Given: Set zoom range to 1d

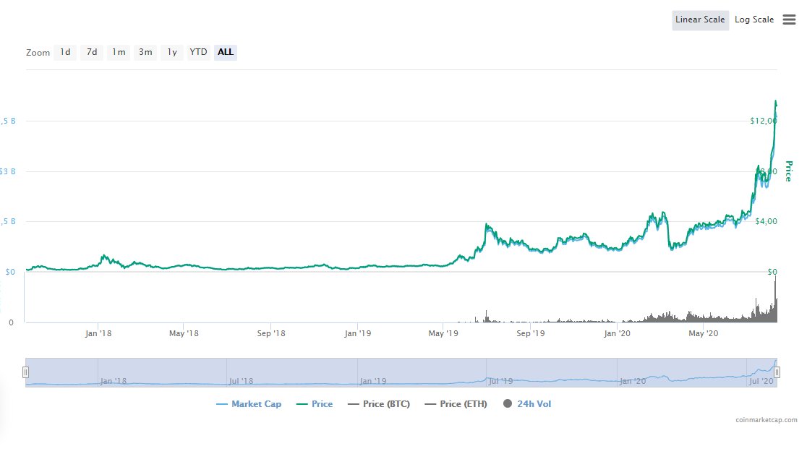Looking at the screenshot, I should (65, 52).
